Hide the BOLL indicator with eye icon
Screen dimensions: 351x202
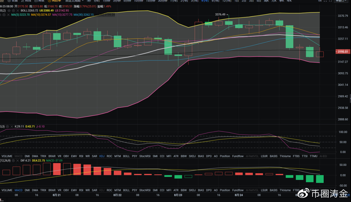pyautogui.click(x=9, y=11)
